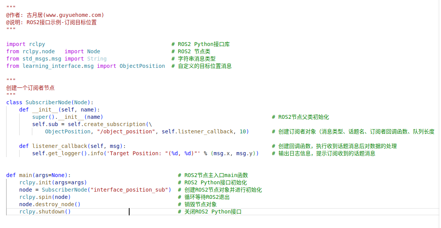Image resolution: width=441 pixels, height=228 pixels.
Task: Click the grayed-out String import
Action: coord(97,58)
